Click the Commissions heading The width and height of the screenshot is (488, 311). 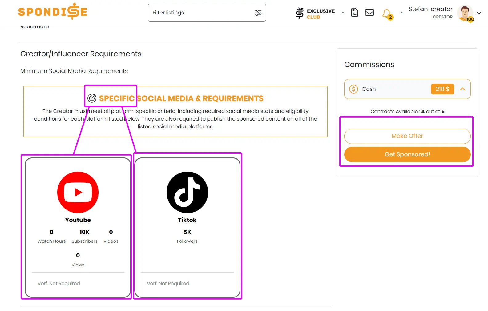369,65
